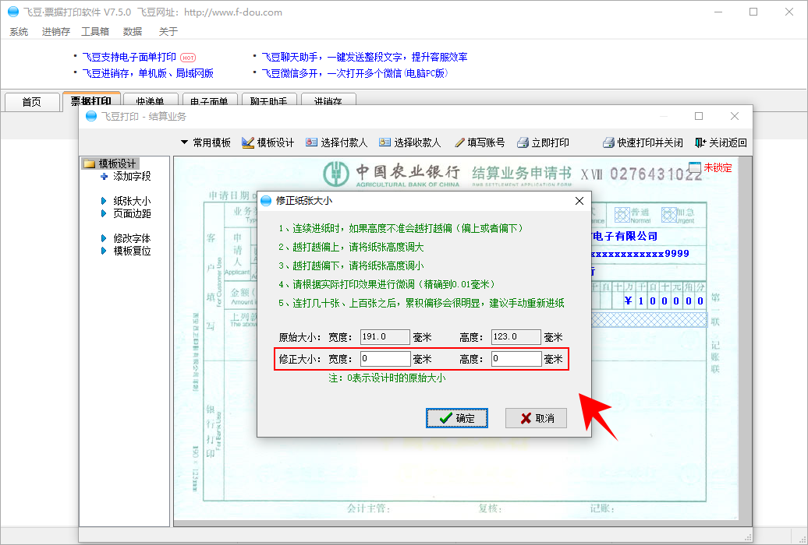This screenshot has width=808, height=545.
Task: Click the account number ending 9999
Action: click(640, 254)
